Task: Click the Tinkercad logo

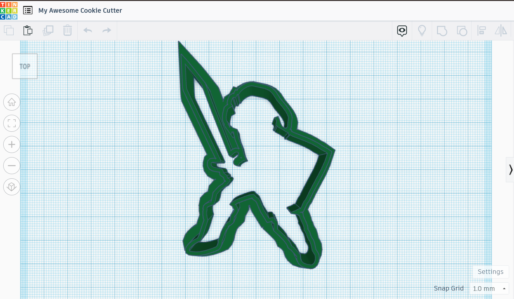Action: click(9, 10)
